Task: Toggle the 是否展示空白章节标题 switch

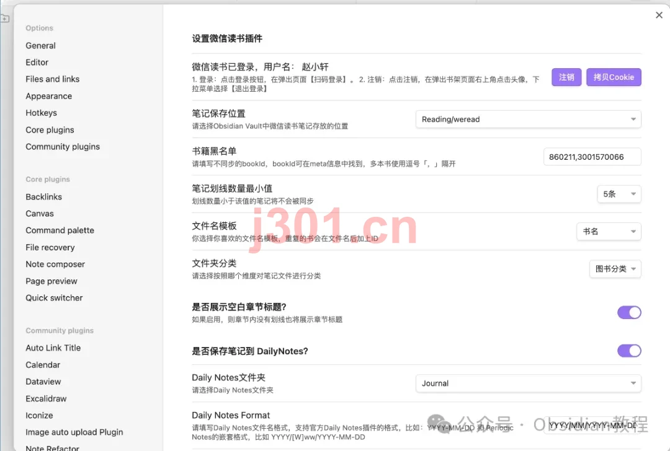Action: [x=629, y=313]
